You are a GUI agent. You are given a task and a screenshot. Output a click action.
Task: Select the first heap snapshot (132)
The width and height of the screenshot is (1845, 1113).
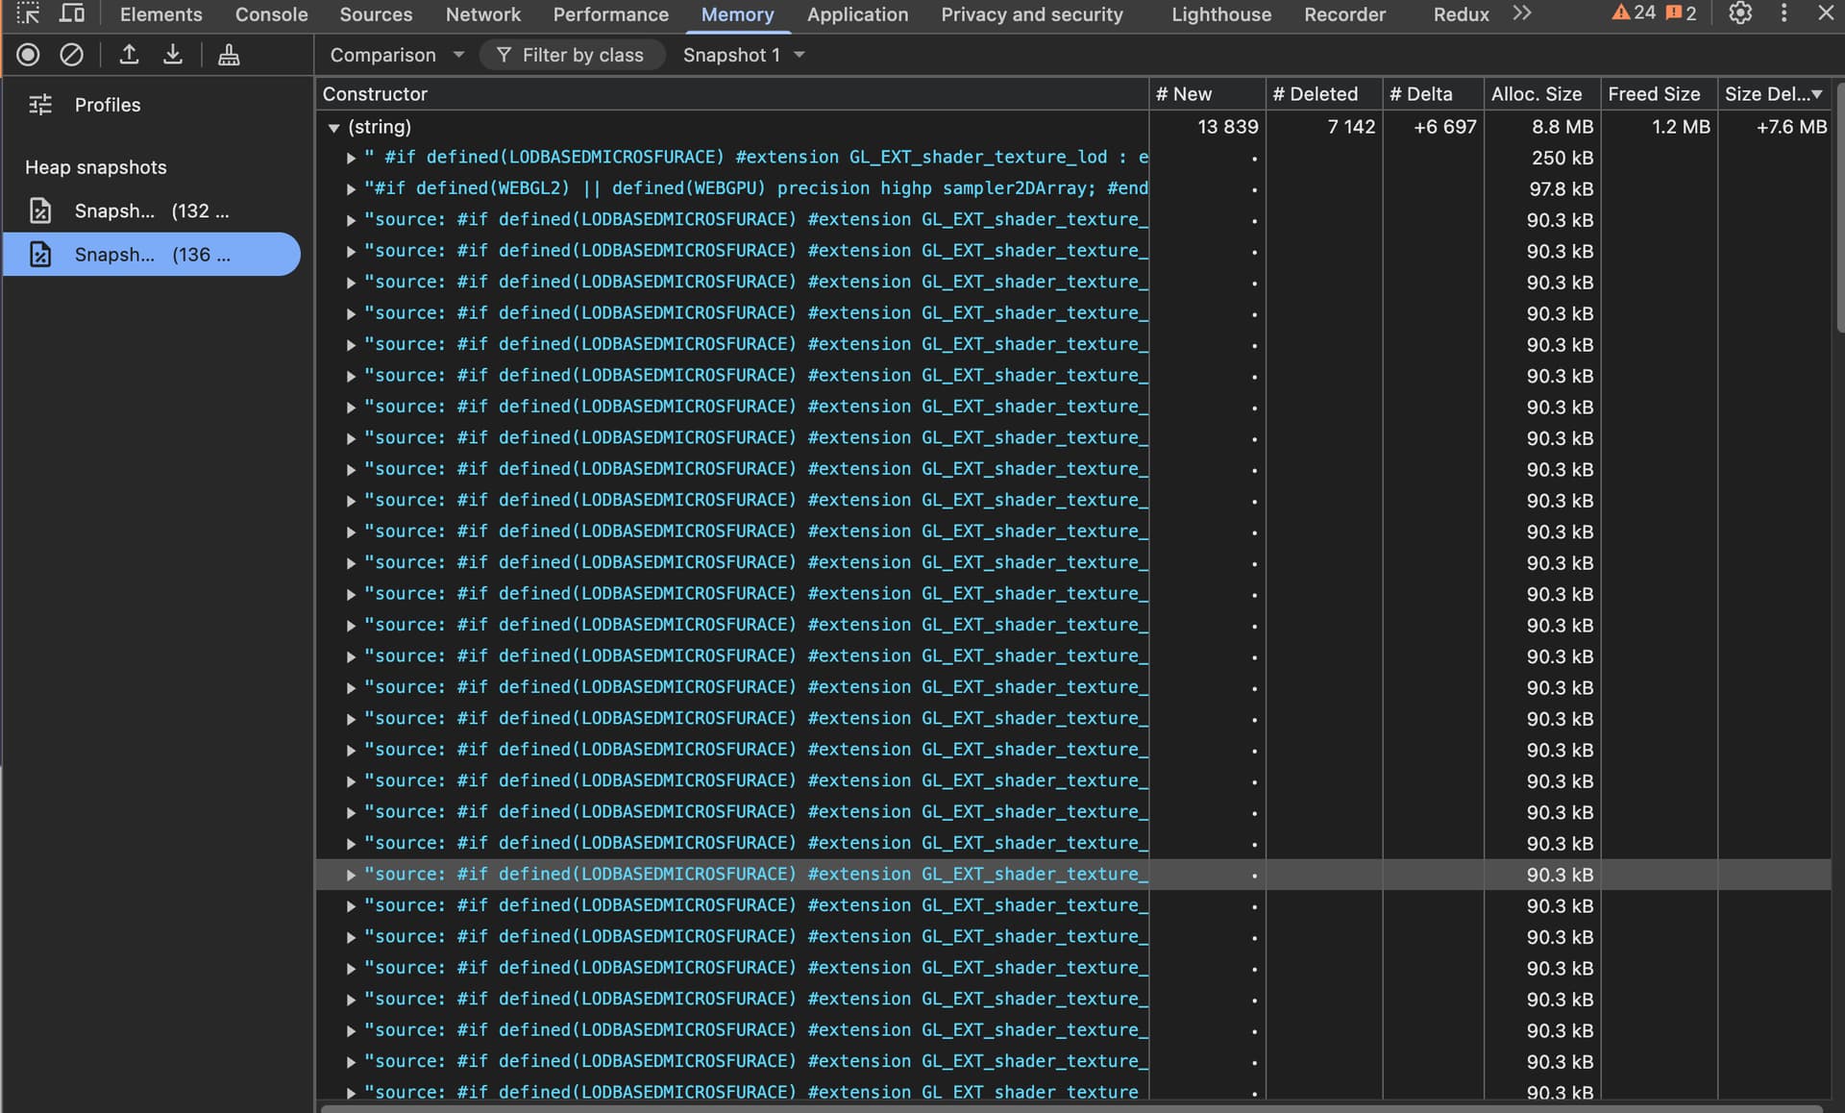(x=152, y=210)
